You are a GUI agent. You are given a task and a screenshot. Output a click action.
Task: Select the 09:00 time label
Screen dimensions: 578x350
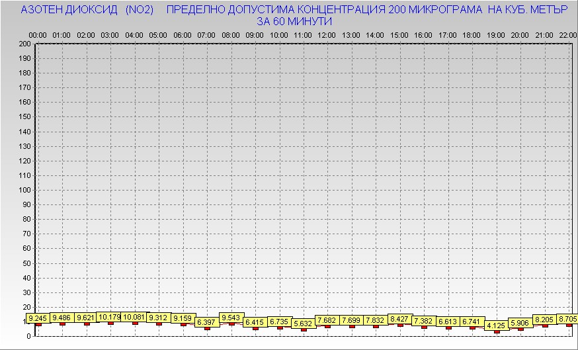(x=255, y=36)
